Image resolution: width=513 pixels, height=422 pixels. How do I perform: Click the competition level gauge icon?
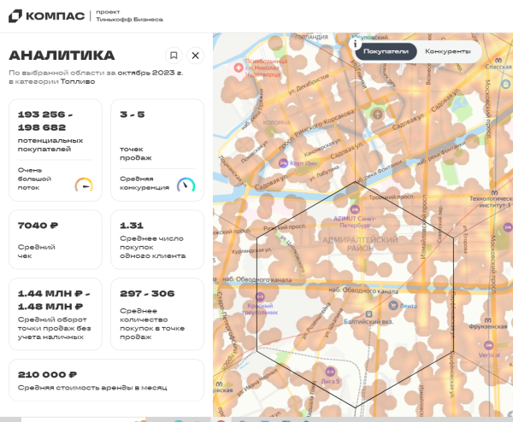(186, 184)
